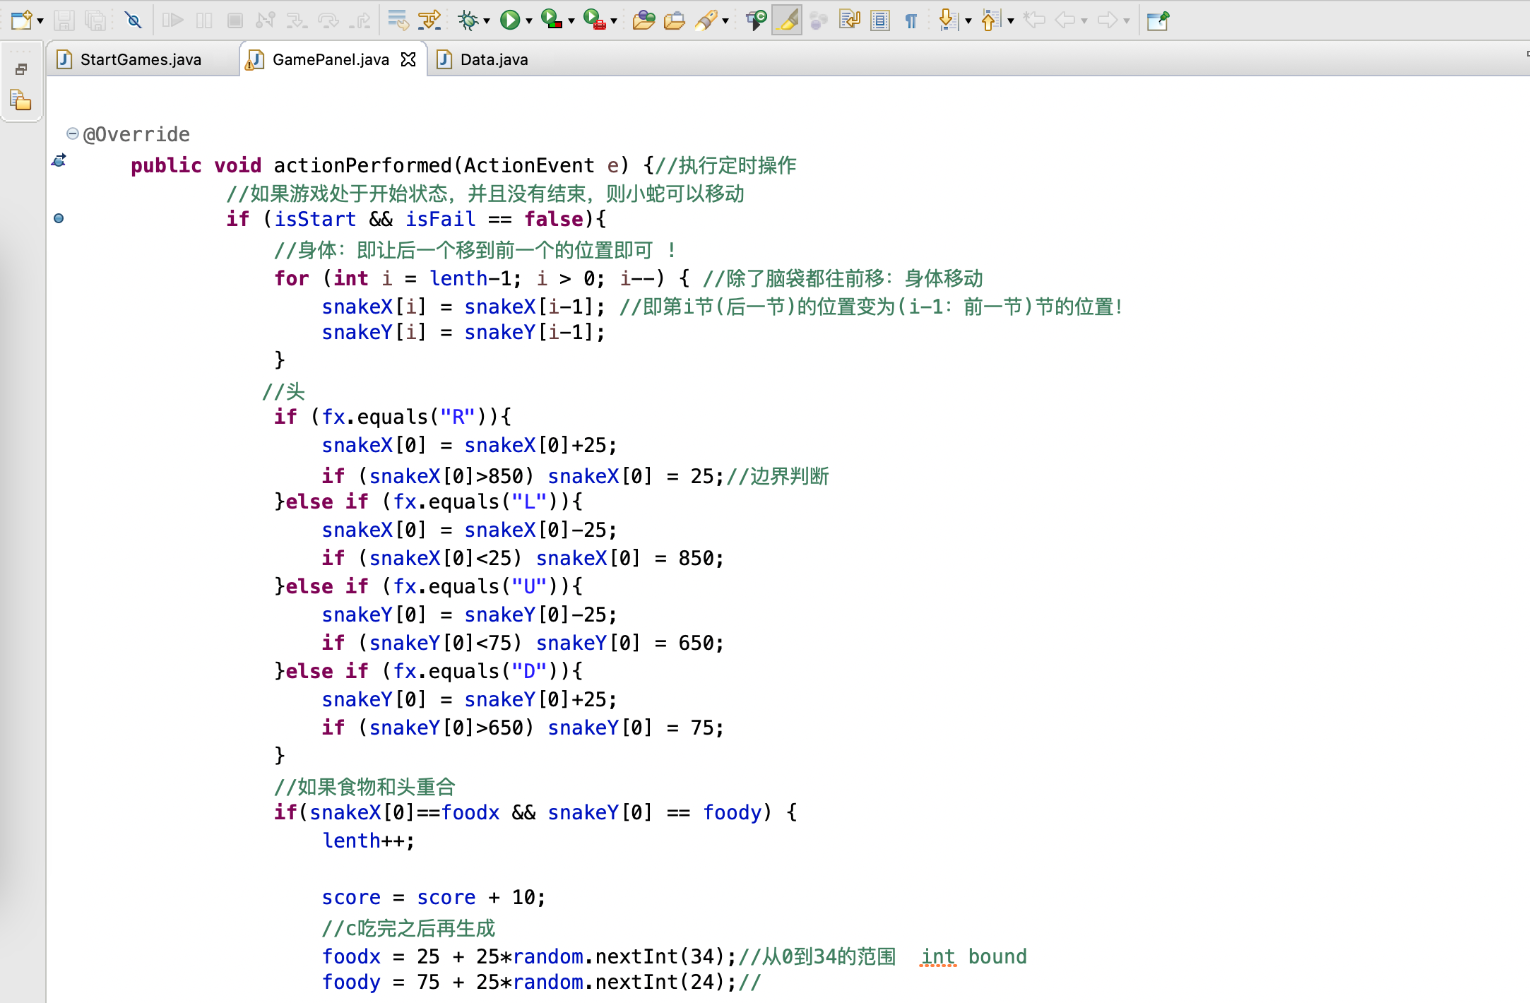
Task: Open the Search dropdown arrow
Action: (725, 21)
